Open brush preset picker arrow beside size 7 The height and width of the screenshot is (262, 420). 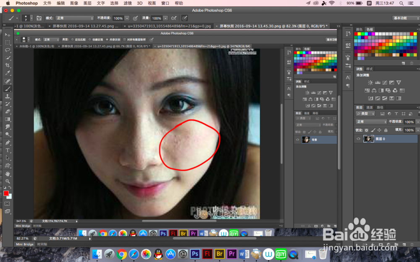point(31,18)
